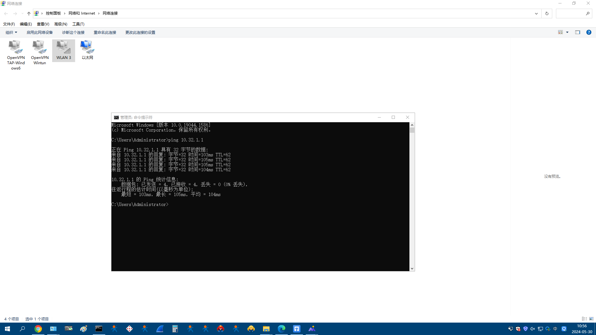596x335 pixels.
Task: Expand the 组织 dropdown menu
Action: pyautogui.click(x=11, y=32)
